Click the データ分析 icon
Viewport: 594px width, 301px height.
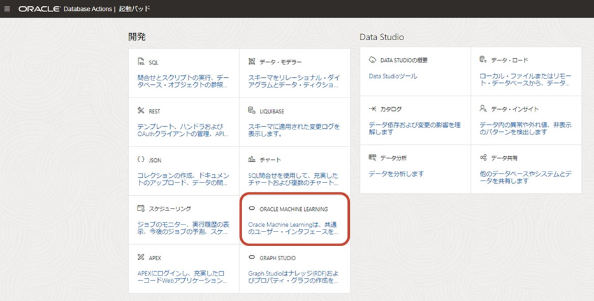coord(372,158)
